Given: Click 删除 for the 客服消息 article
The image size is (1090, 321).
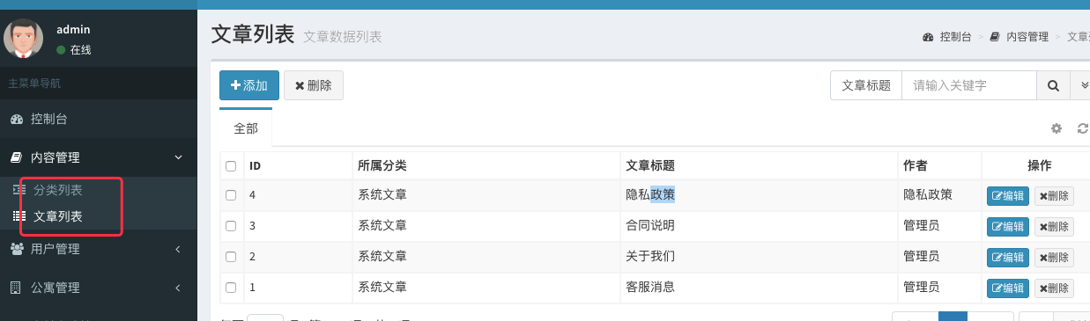Looking at the screenshot, I should 1054,288.
